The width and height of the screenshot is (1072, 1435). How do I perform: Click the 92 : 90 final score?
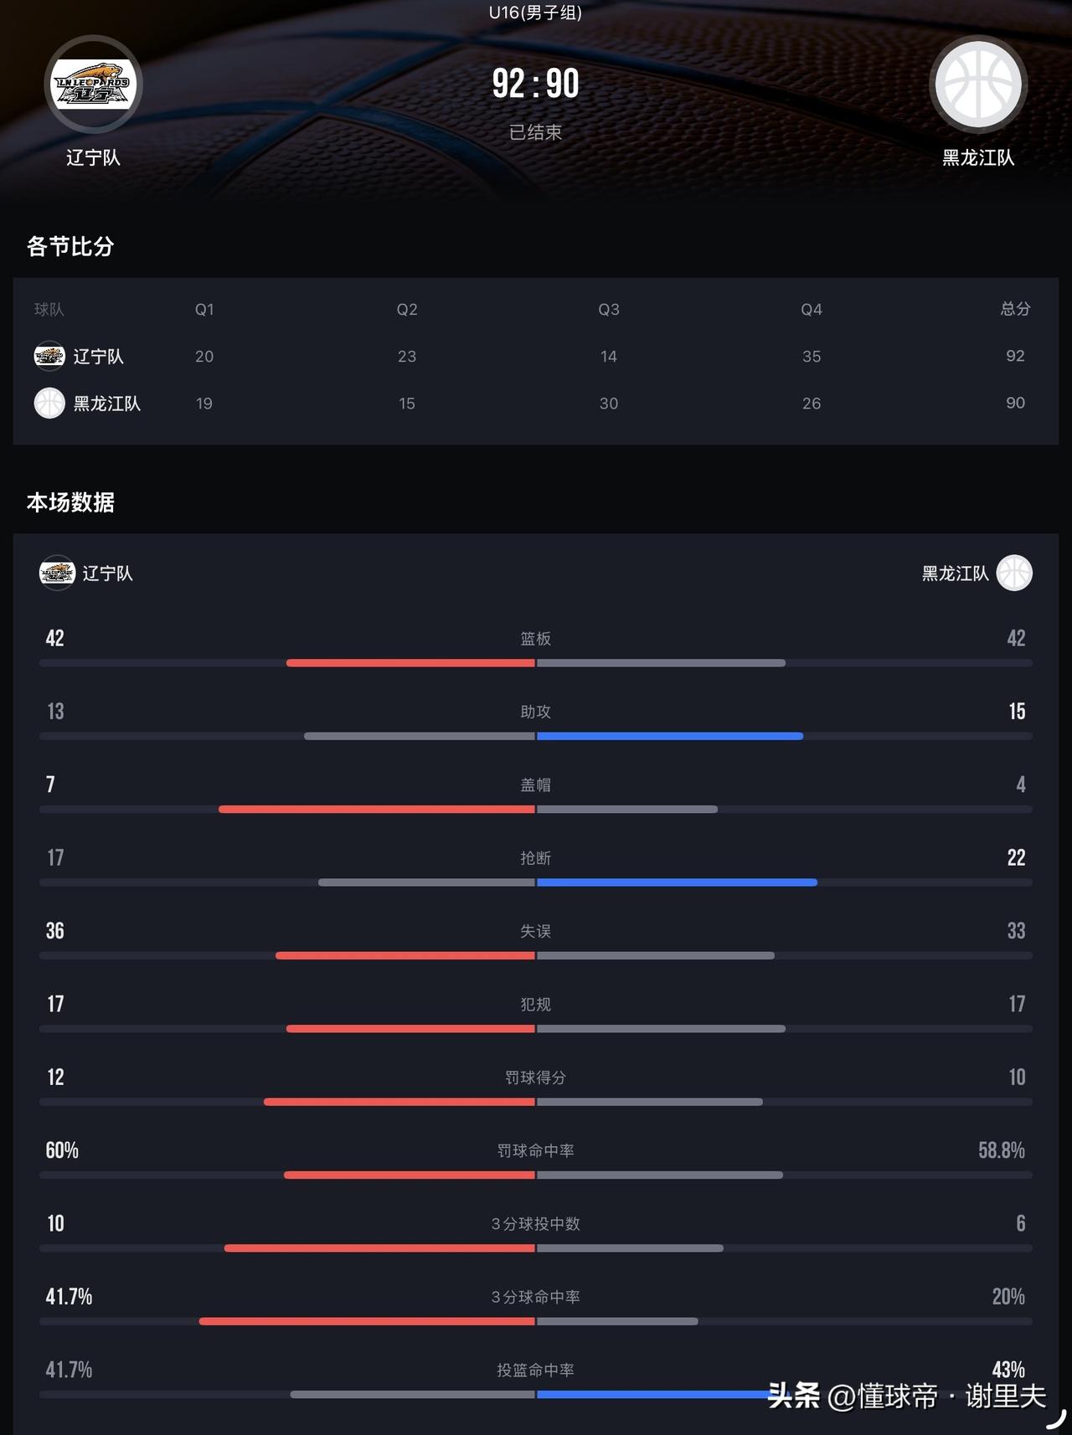pyautogui.click(x=535, y=84)
